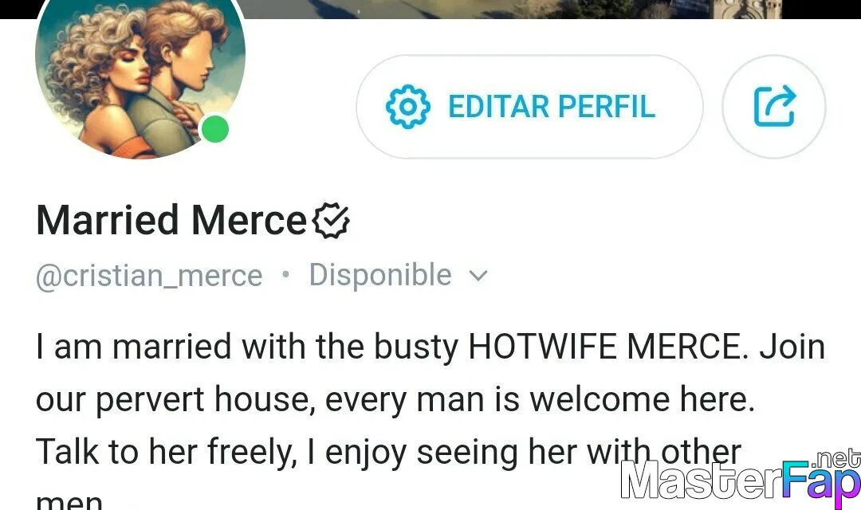Click the EDITAR PERFIL text label
Screen dimensions: 861x510
point(552,107)
